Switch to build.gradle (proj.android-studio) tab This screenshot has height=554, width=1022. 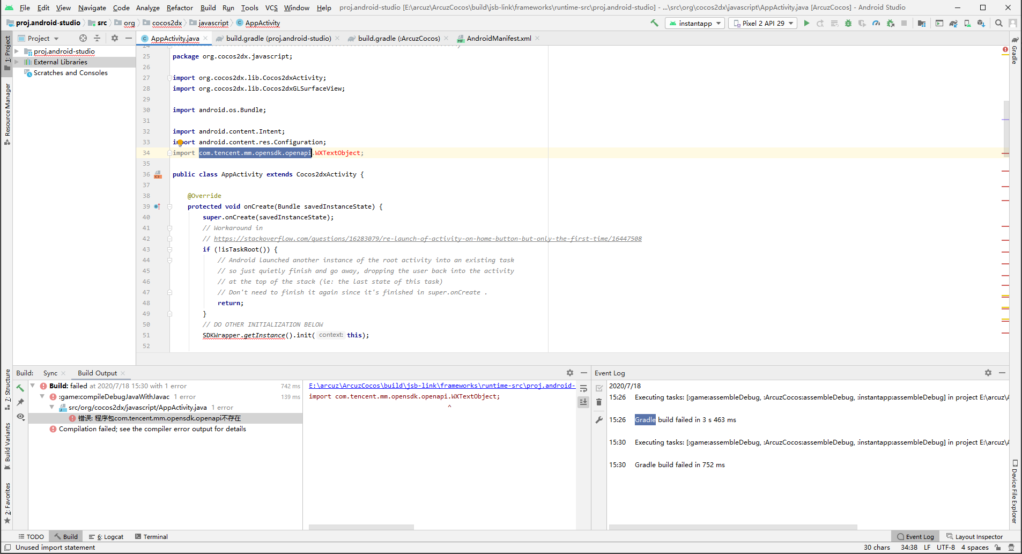(278, 38)
